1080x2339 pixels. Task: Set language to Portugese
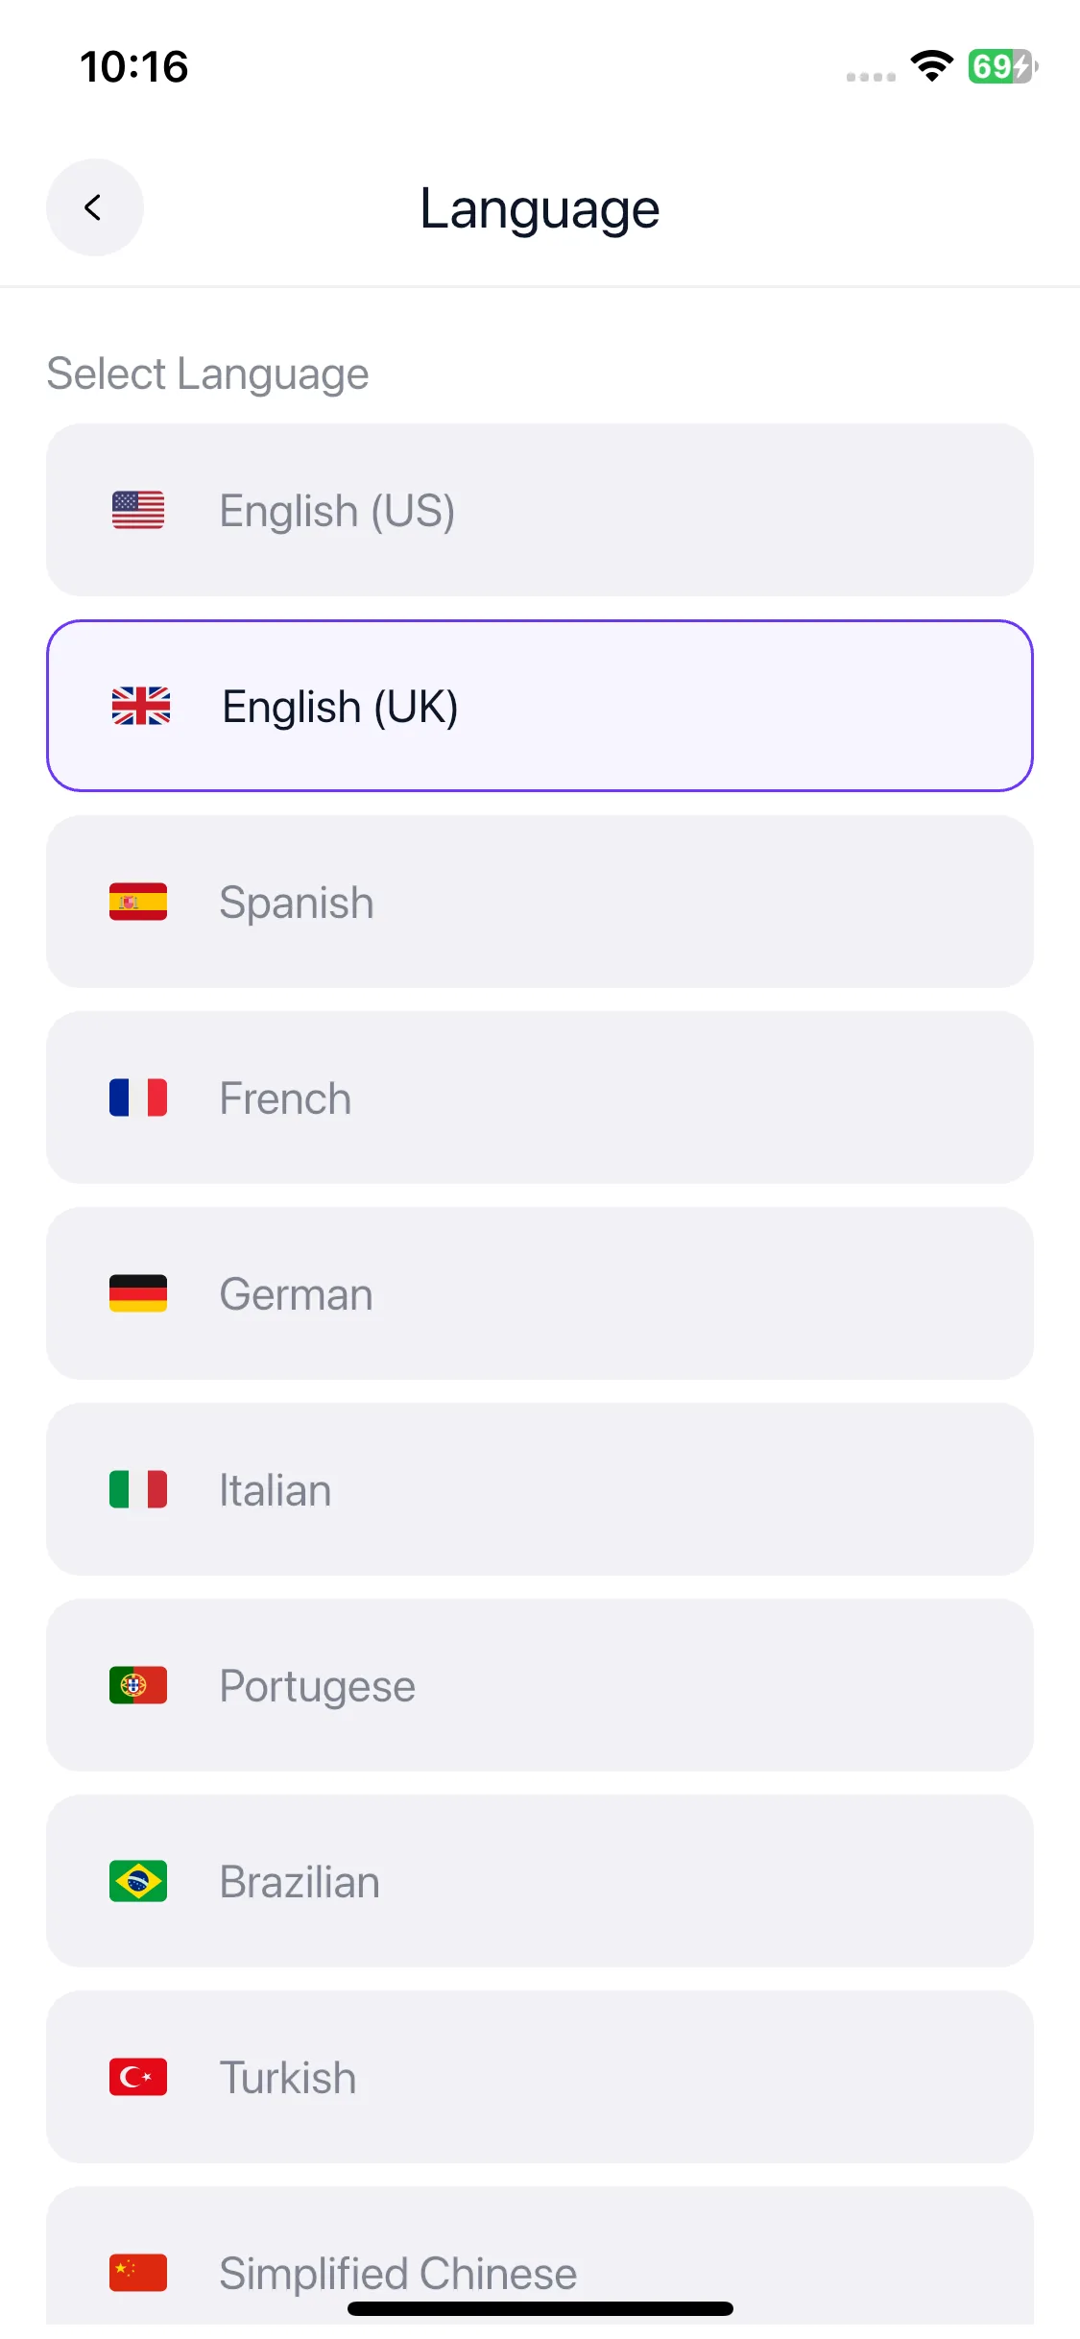(540, 1685)
